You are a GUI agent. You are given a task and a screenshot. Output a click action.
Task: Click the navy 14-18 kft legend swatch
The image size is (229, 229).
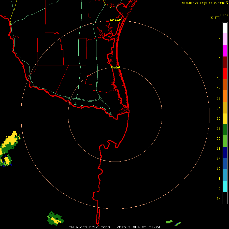click(x=225, y=152)
